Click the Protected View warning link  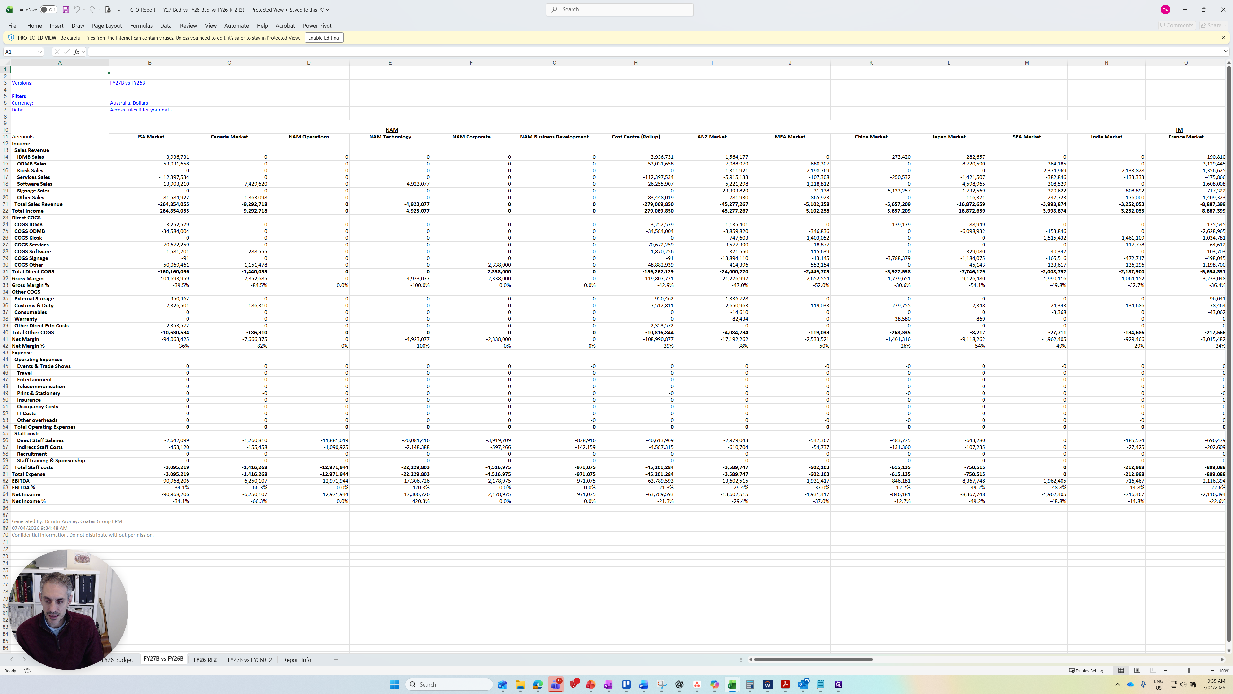click(x=180, y=38)
